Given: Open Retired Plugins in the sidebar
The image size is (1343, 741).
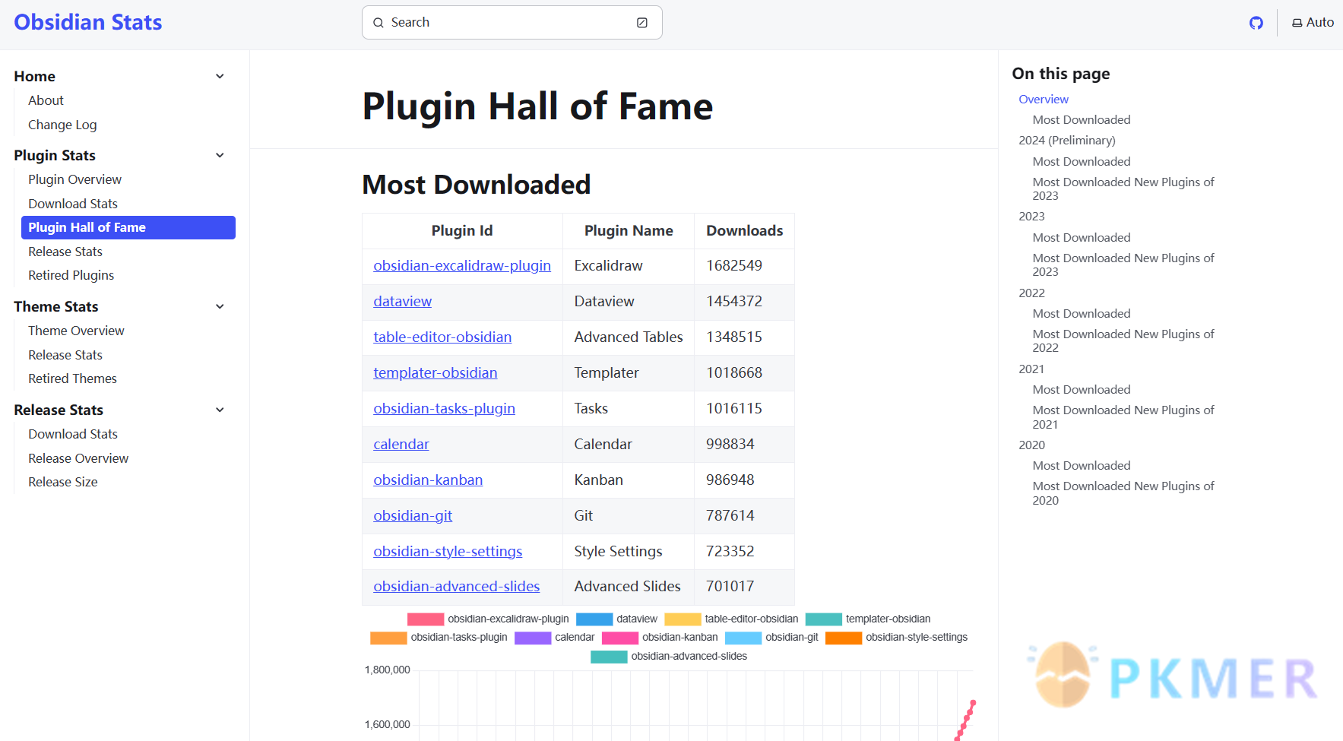Looking at the screenshot, I should click(71, 275).
